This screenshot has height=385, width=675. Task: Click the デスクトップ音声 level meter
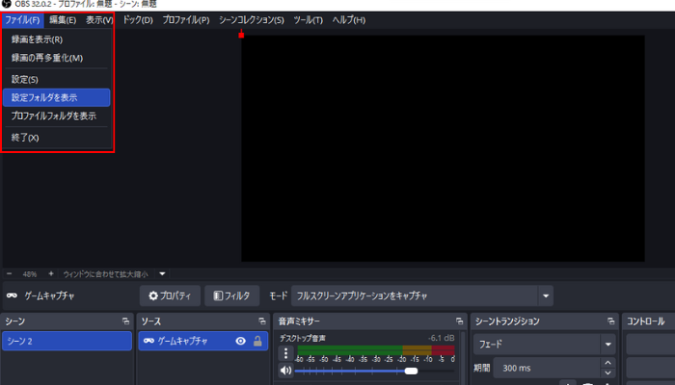click(x=376, y=350)
